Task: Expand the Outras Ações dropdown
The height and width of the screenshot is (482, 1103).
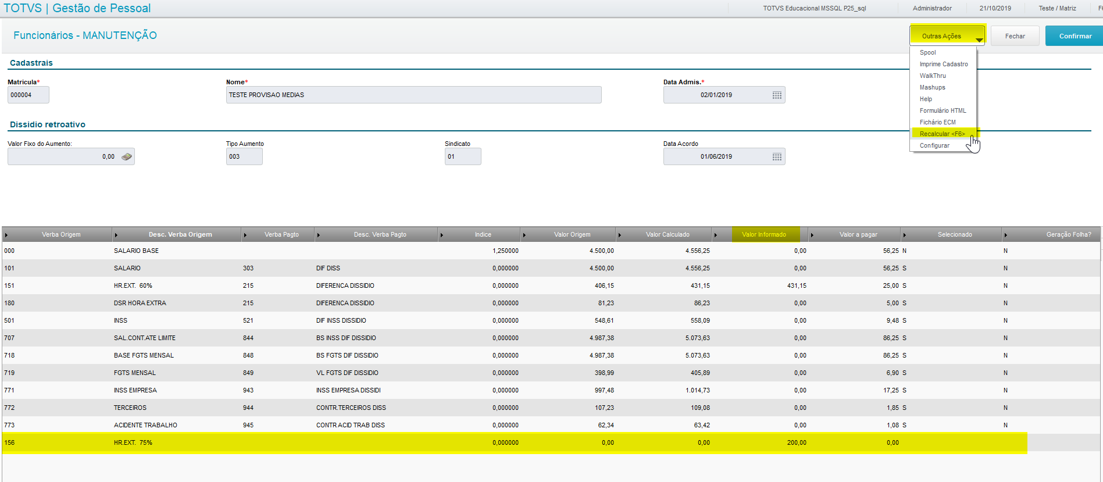Action: (x=947, y=35)
